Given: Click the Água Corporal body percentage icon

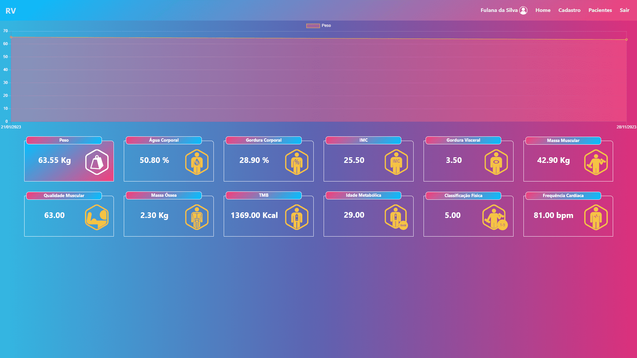Looking at the screenshot, I should [197, 162].
